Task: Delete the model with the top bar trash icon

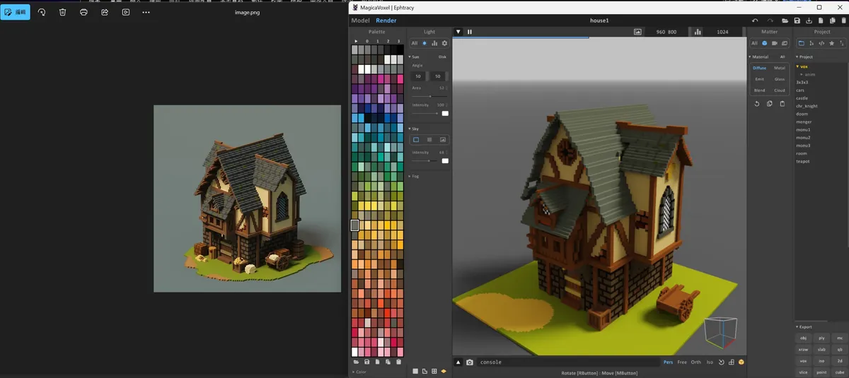Action: [842, 20]
